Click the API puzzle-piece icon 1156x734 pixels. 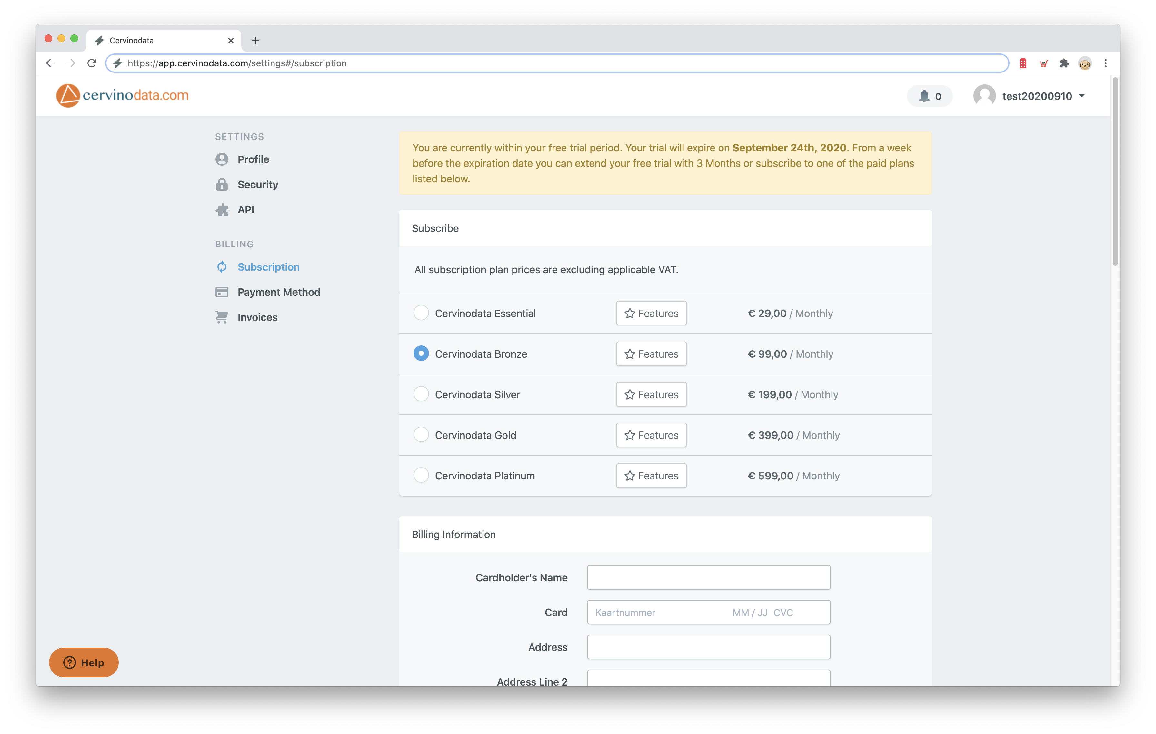pos(222,209)
